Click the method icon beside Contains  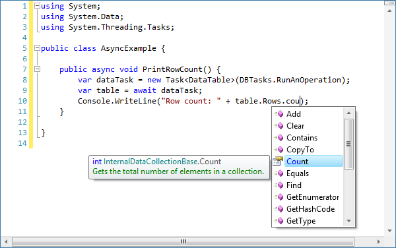click(x=279, y=138)
